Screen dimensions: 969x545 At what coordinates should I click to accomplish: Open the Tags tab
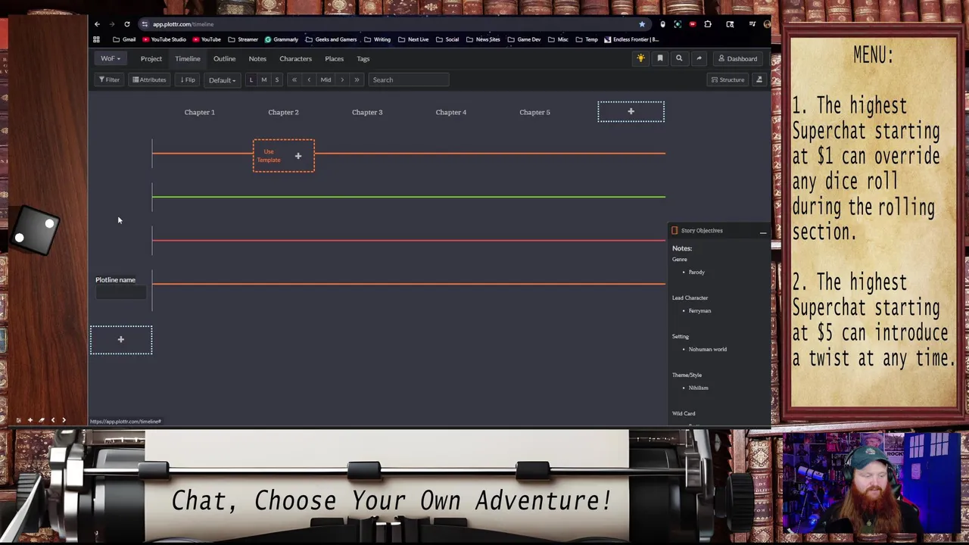[x=363, y=58]
